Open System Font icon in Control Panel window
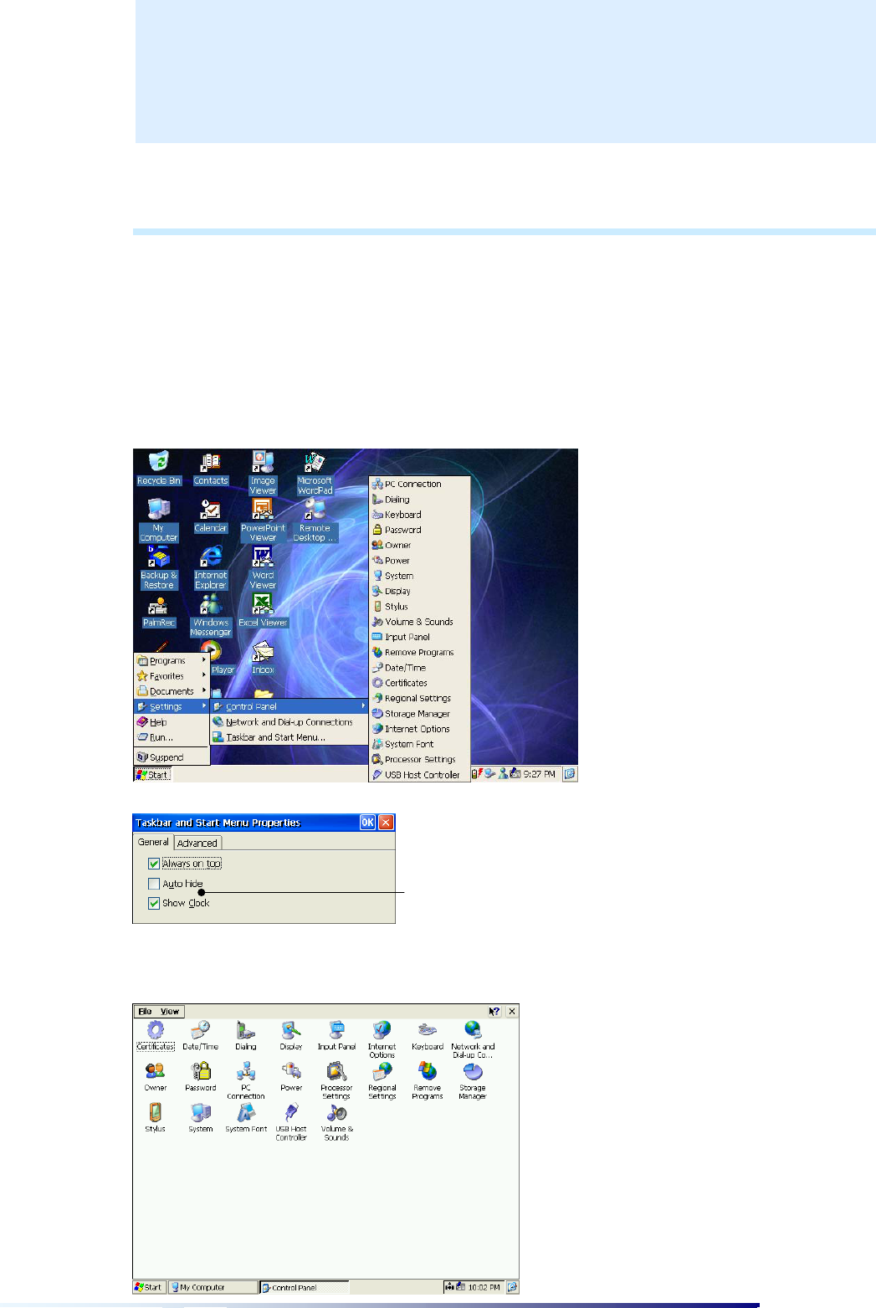876x1308 pixels. tap(246, 1117)
